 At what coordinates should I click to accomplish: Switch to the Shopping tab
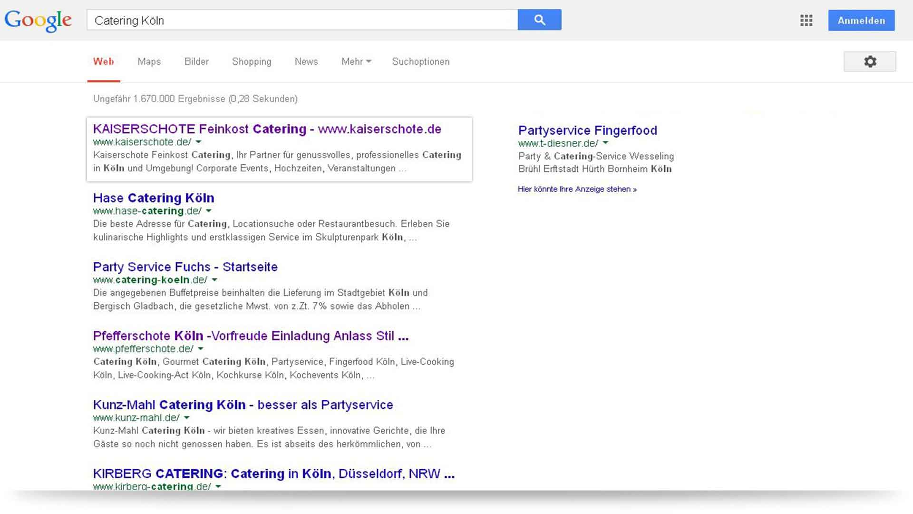[x=252, y=61]
